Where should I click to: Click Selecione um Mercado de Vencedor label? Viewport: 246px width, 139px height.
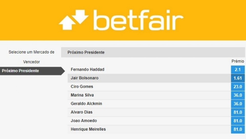click(x=31, y=57)
